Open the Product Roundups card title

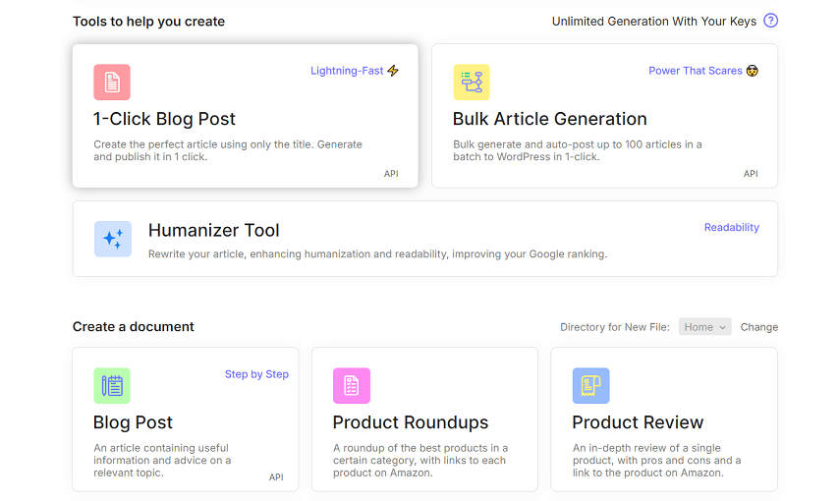pyautogui.click(x=410, y=422)
